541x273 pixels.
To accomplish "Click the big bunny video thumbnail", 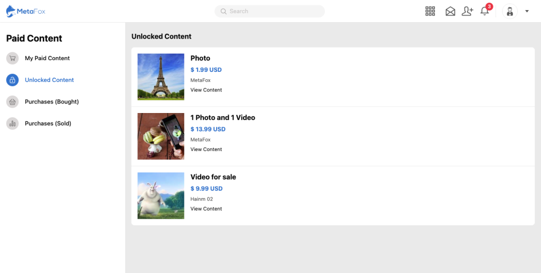I will [161, 196].
